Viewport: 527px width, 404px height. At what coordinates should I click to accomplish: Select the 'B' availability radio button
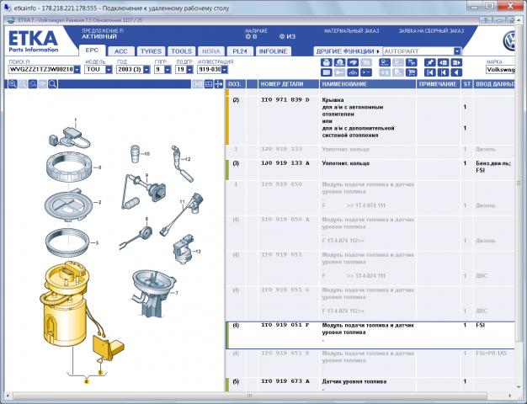click(248, 37)
